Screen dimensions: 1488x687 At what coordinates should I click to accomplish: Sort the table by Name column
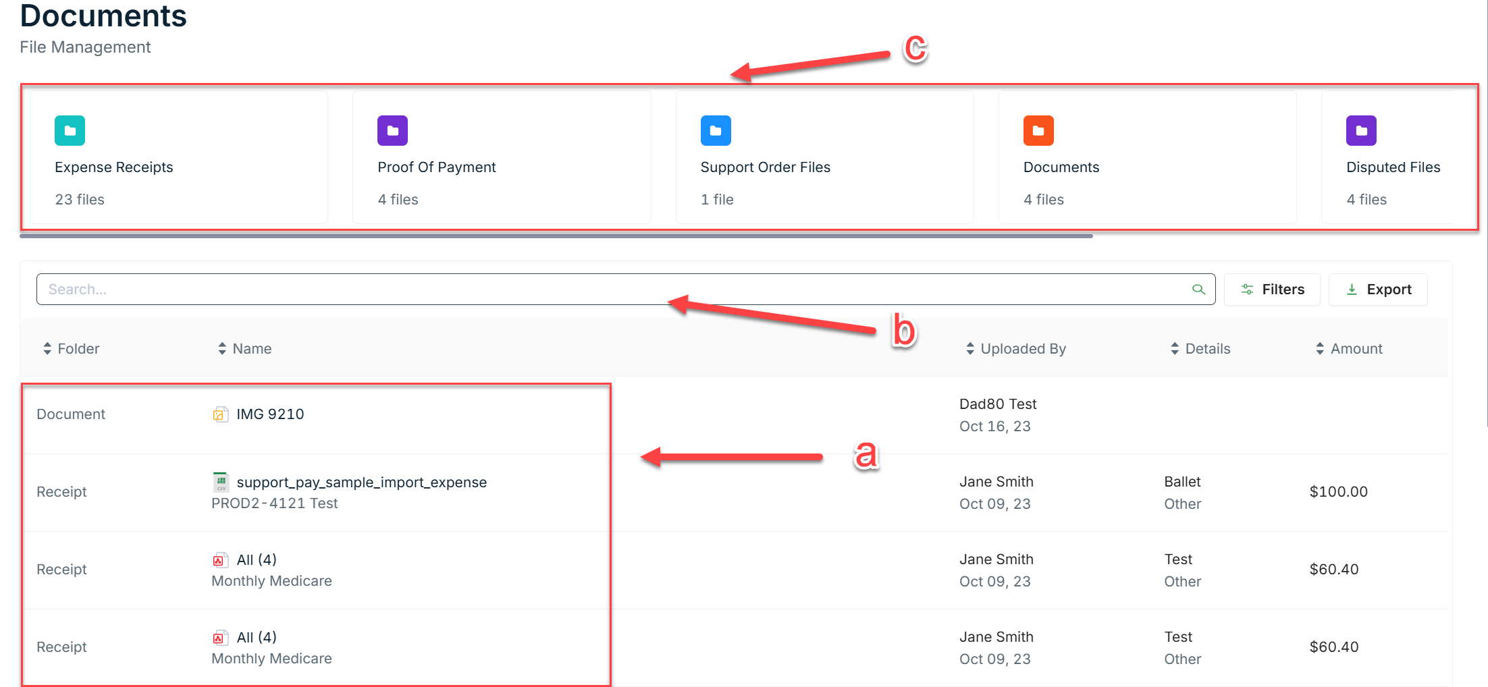tap(244, 349)
